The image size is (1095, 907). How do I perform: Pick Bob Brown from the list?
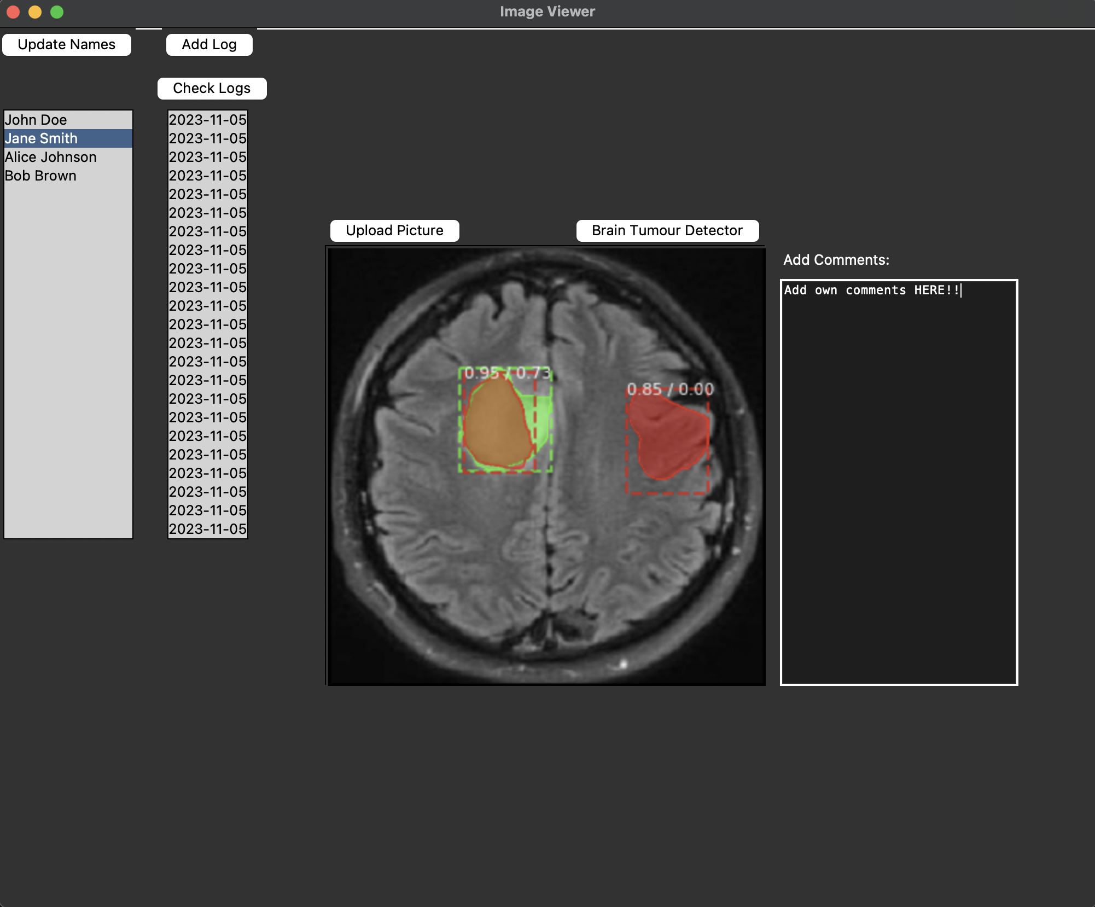(41, 176)
